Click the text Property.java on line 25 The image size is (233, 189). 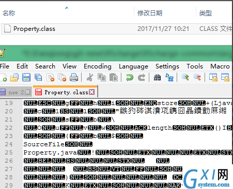coord(50,152)
